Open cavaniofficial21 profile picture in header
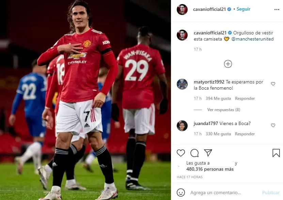Viewport: 283px width, 200px height. 182,10
